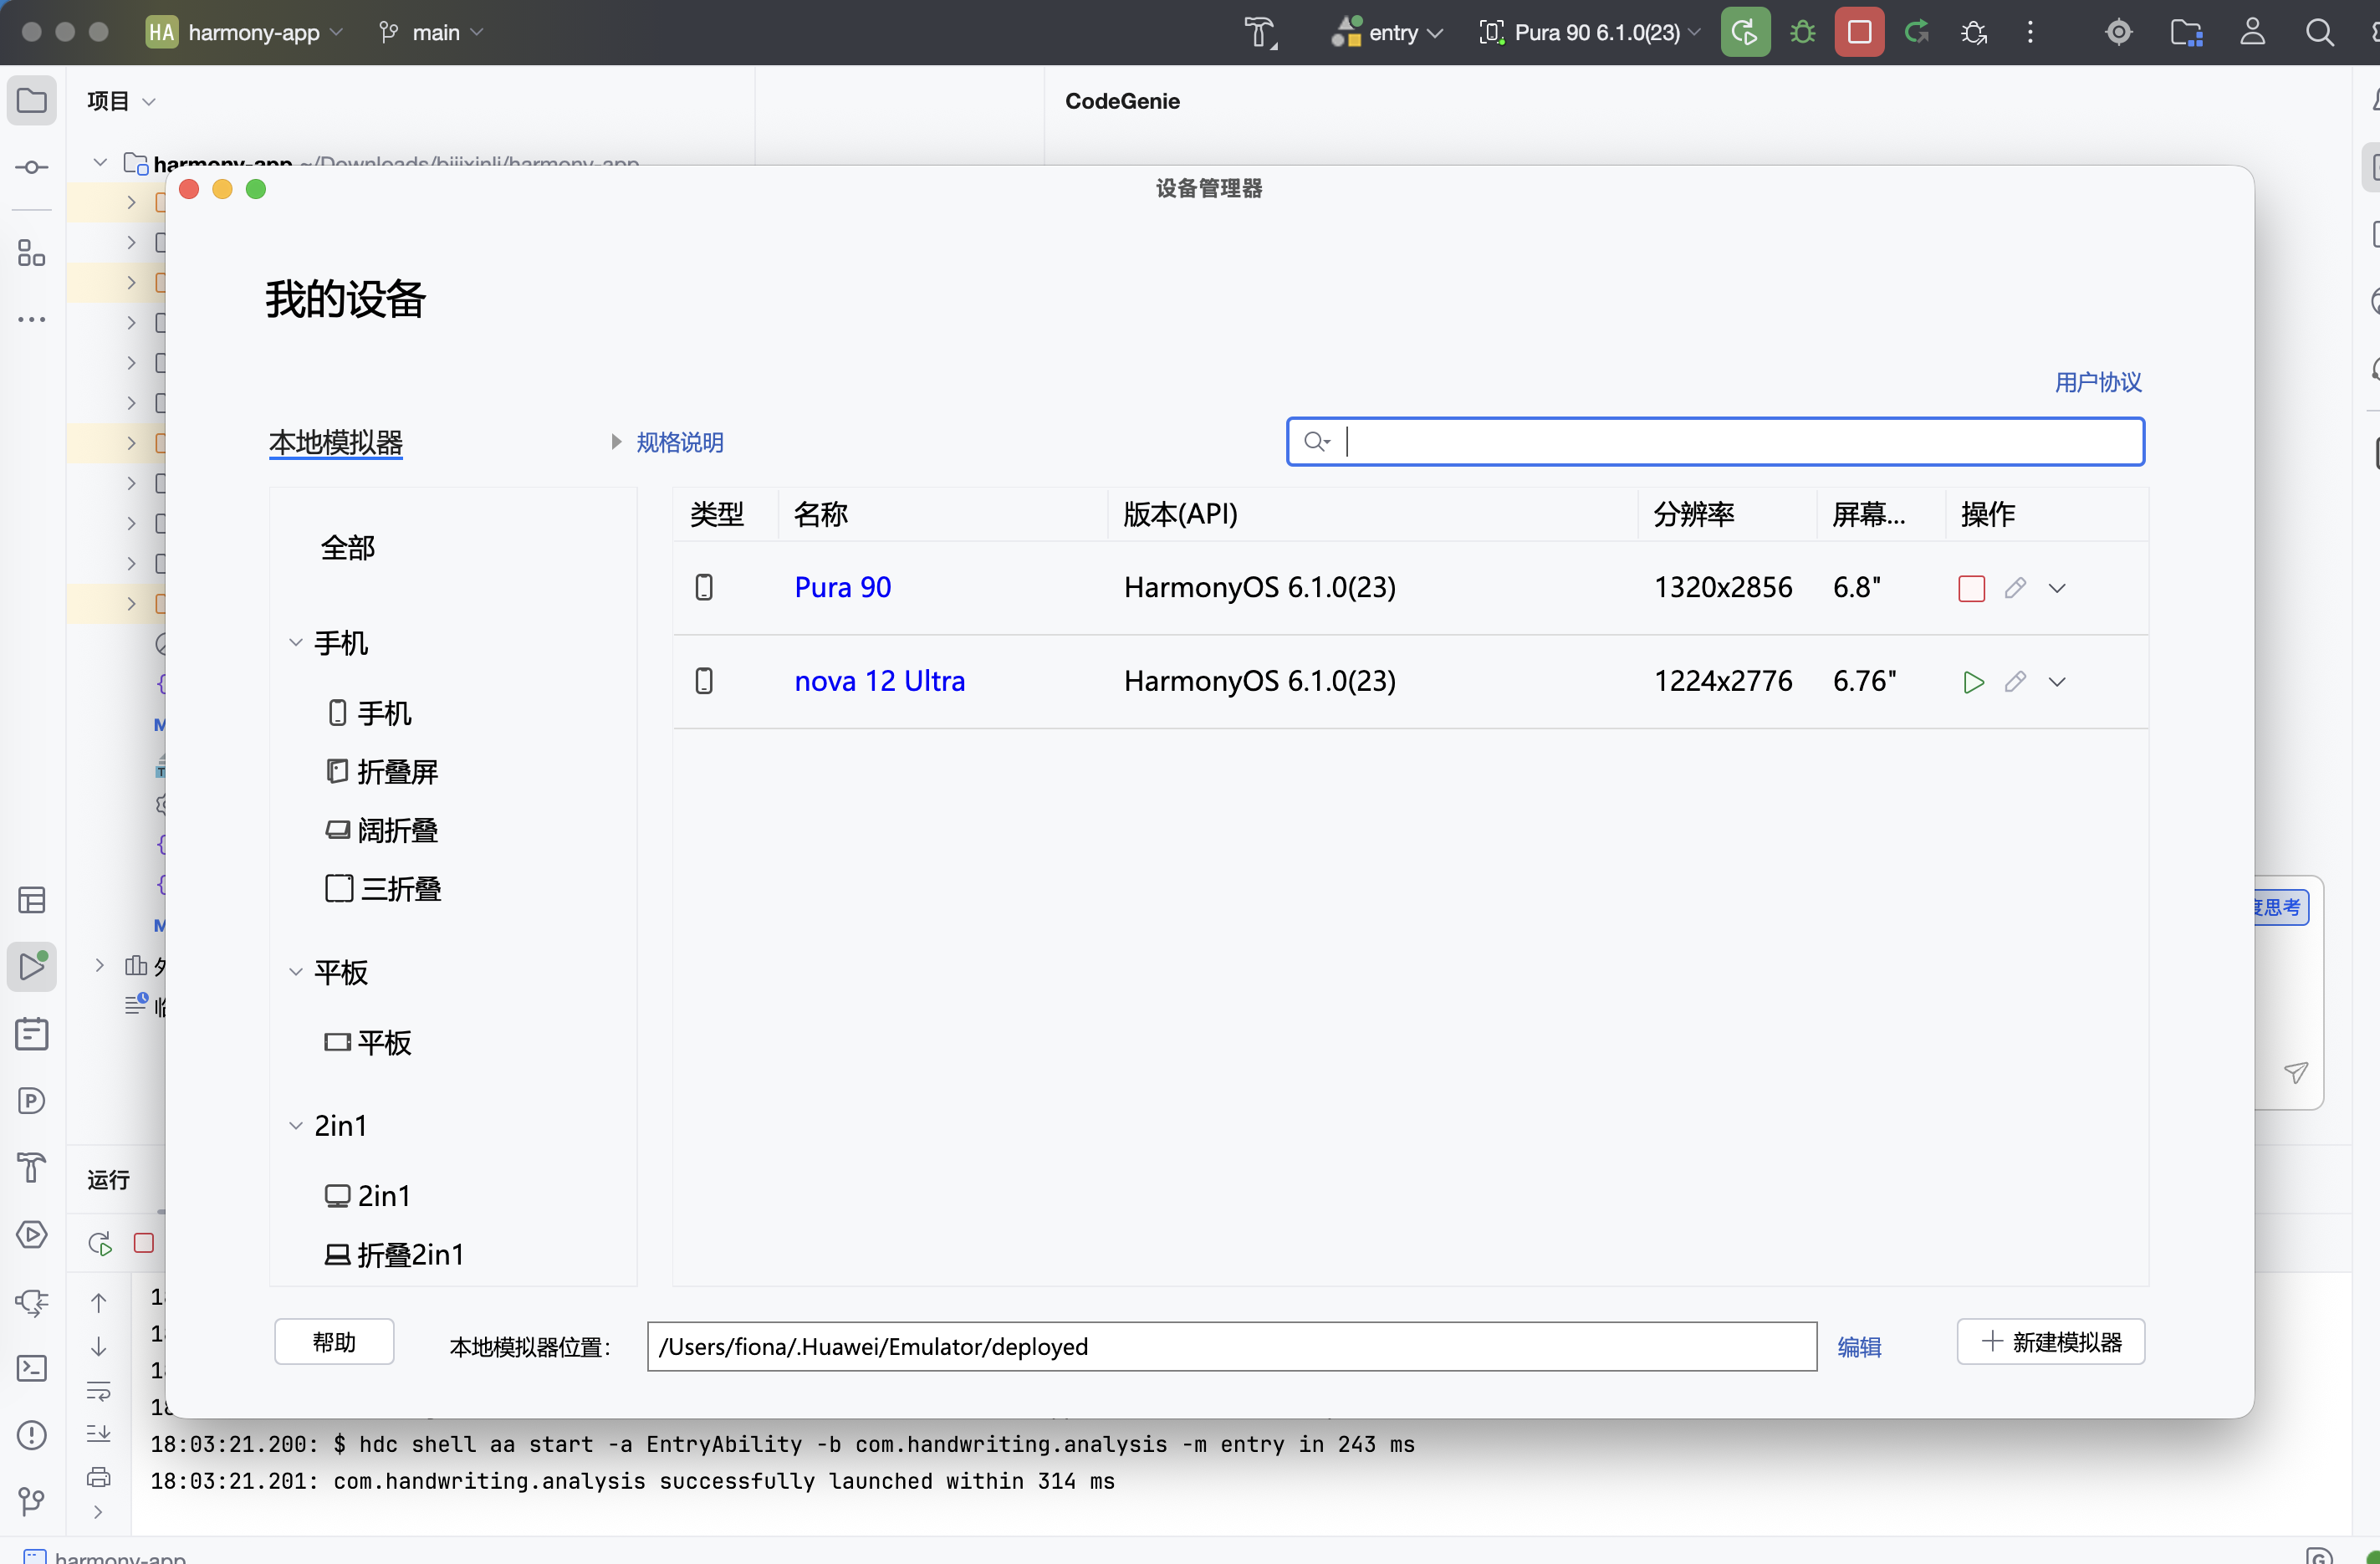Click the print icon in Run panel
The image size is (2380, 1564).
tap(99, 1476)
